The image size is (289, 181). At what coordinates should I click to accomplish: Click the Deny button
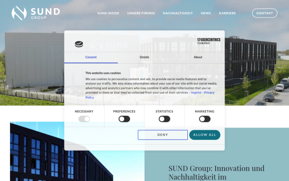coord(163,135)
